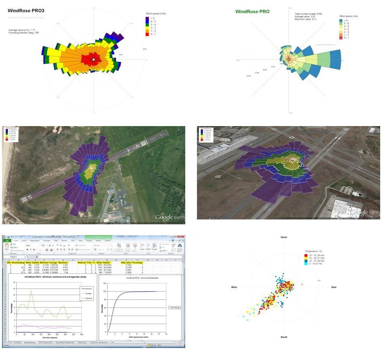The width and height of the screenshot is (383, 352).
Task: Click the Undo icon in Quick Access toolbar
Action: [x=11, y=237]
